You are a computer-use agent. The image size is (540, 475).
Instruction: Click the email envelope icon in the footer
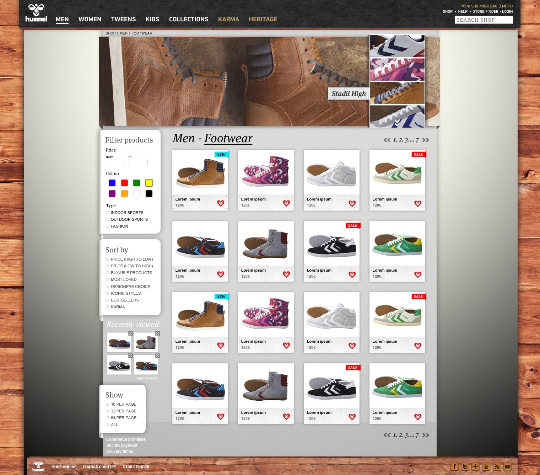507,467
